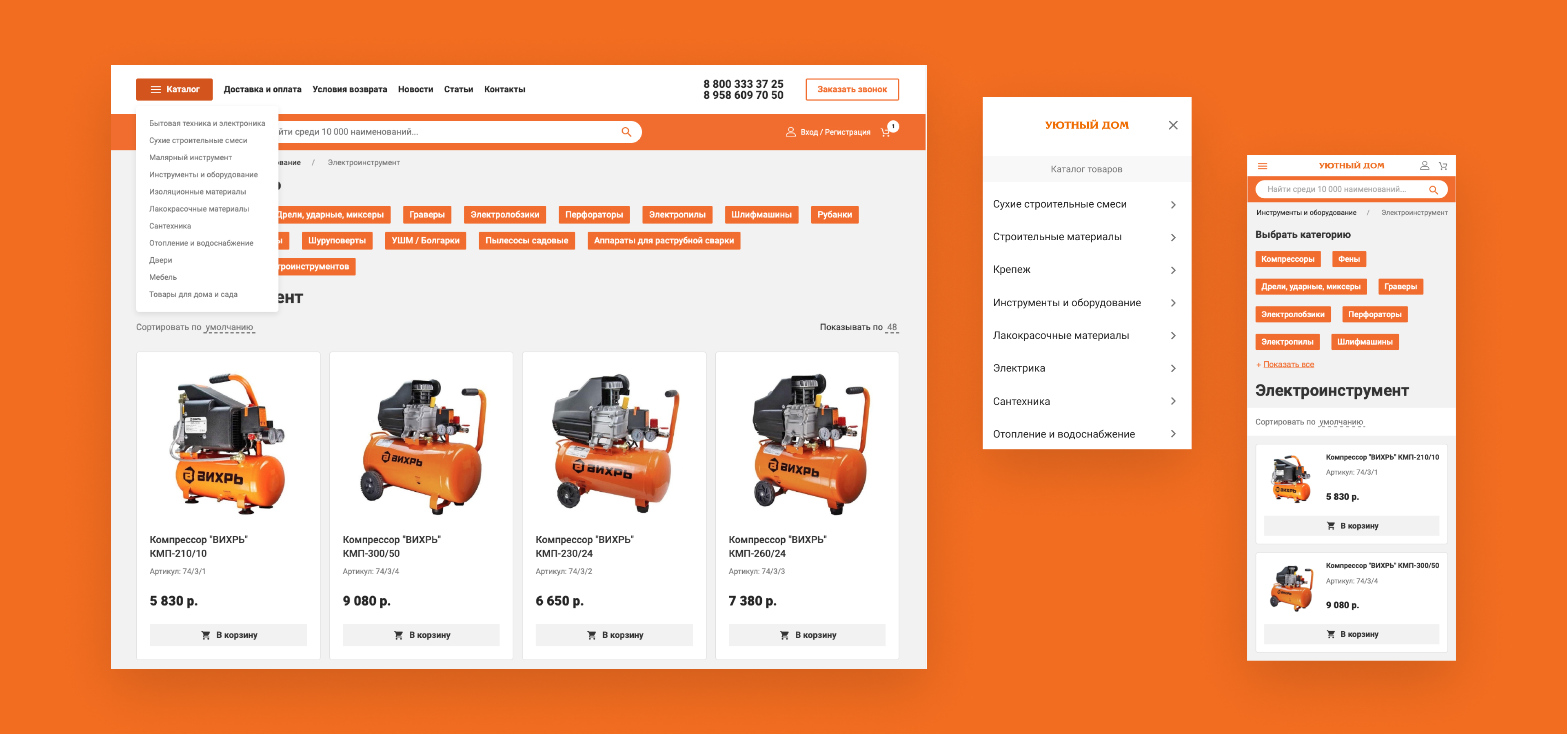The width and height of the screenshot is (1567, 734).
Task: Open the Каталог menu button
Action: (x=174, y=89)
